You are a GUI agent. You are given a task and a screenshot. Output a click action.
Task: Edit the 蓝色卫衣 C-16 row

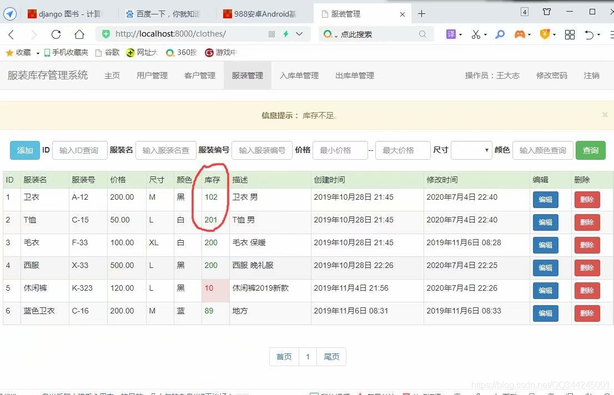546,313
